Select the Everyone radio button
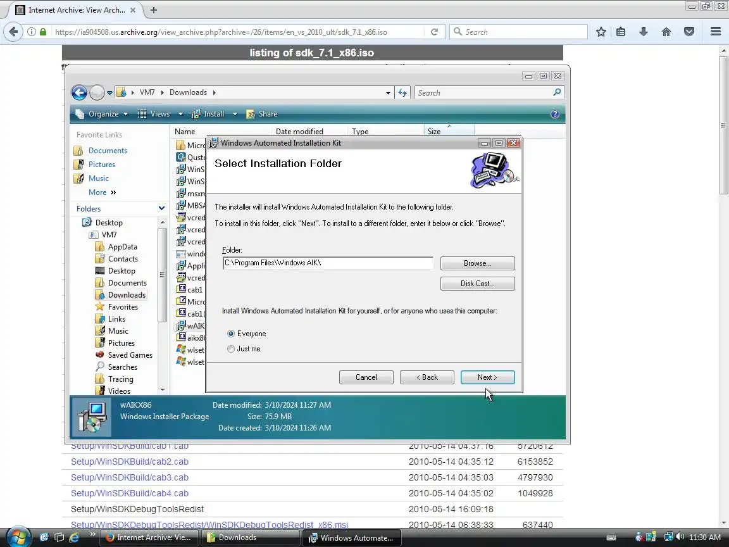 231,334
